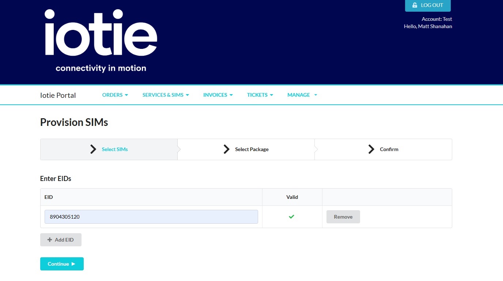This screenshot has height=281, width=503.
Task: Click the Valid column header
Action: click(x=292, y=197)
